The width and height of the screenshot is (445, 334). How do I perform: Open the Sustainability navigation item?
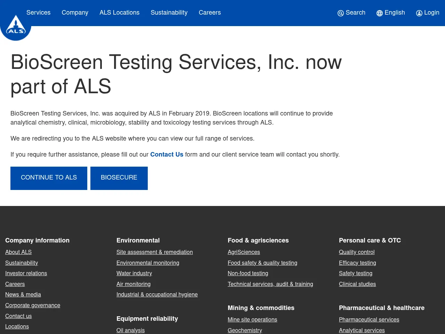169,13
